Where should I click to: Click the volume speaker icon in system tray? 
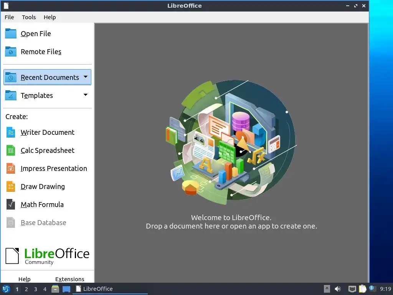coord(338,289)
